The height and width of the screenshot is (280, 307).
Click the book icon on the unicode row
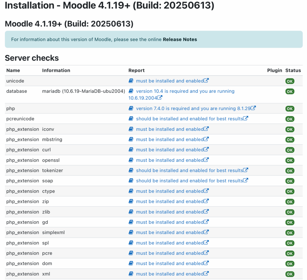click(x=131, y=81)
